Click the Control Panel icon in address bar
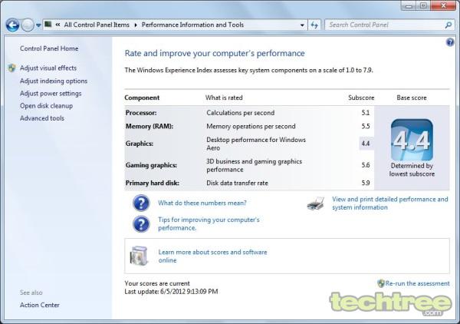Image resolution: width=460 pixels, height=324 pixels. tap(48, 25)
